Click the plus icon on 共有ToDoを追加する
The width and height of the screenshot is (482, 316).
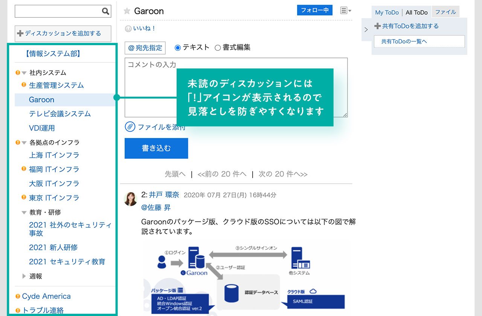[377, 26]
